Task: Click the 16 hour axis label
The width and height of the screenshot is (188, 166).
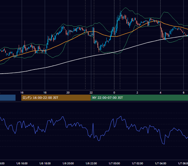Action: coord(22,92)
